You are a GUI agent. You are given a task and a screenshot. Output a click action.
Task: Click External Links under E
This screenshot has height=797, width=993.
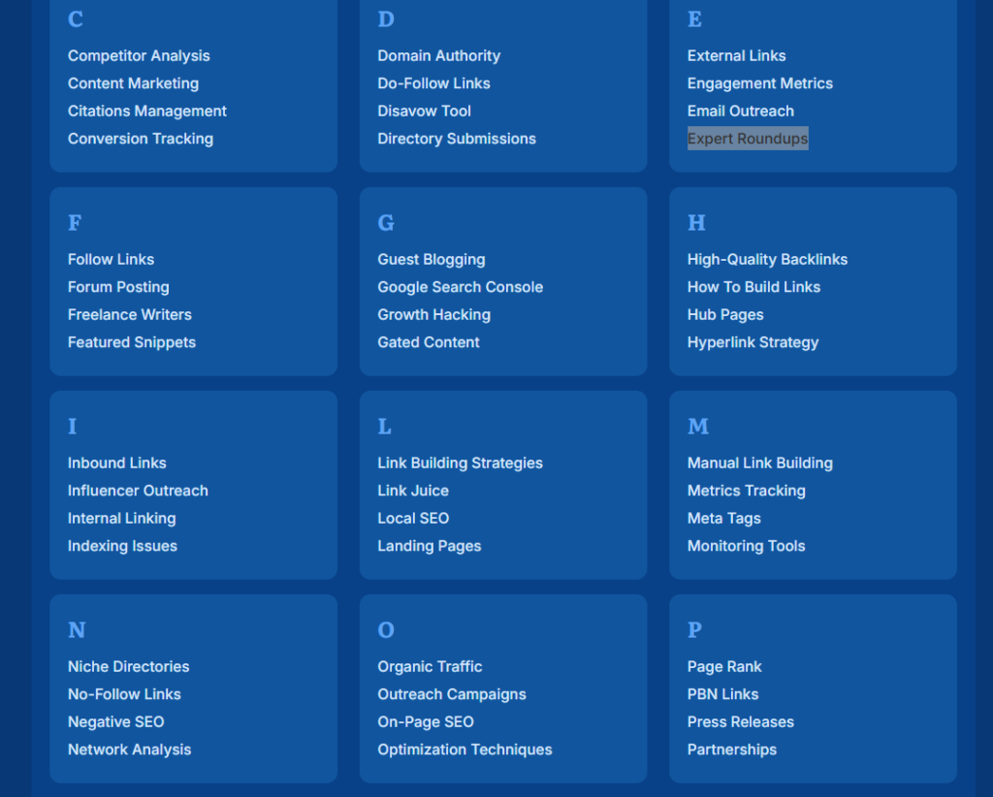(736, 55)
